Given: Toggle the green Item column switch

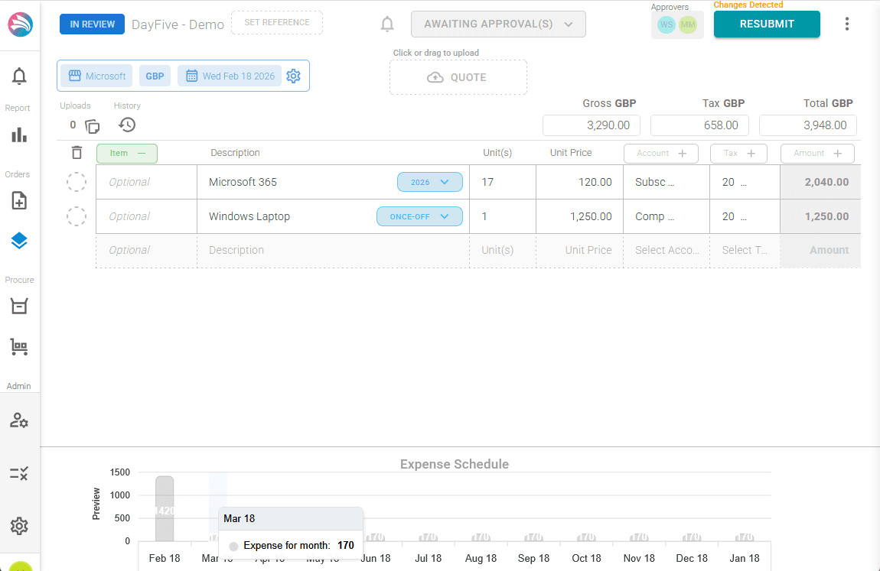Looking at the screenshot, I should tap(126, 153).
